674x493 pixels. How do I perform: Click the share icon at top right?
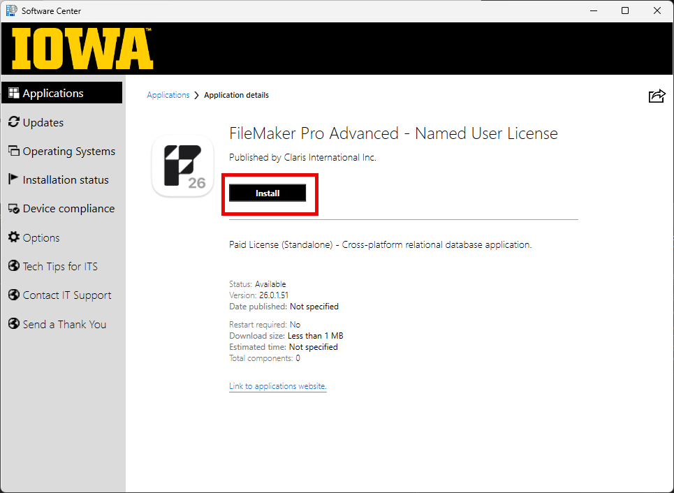(657, 96)
